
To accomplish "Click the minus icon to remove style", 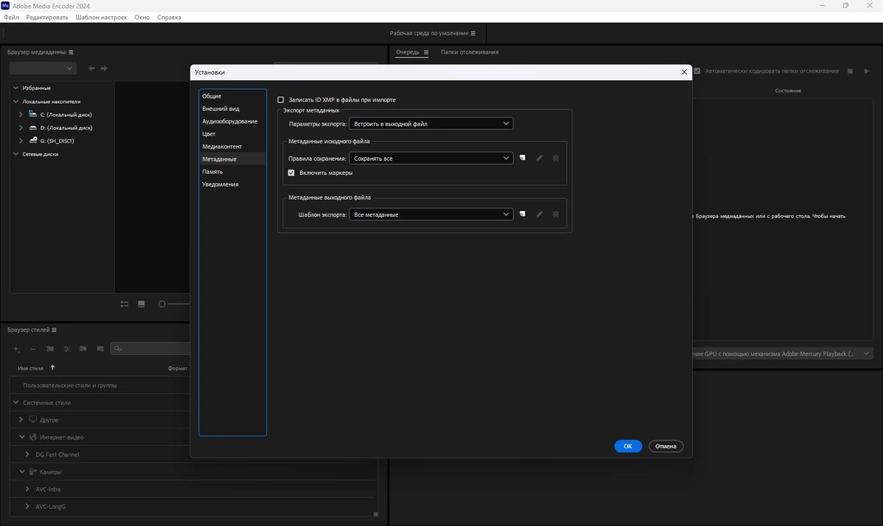I will tap(33, 349).
